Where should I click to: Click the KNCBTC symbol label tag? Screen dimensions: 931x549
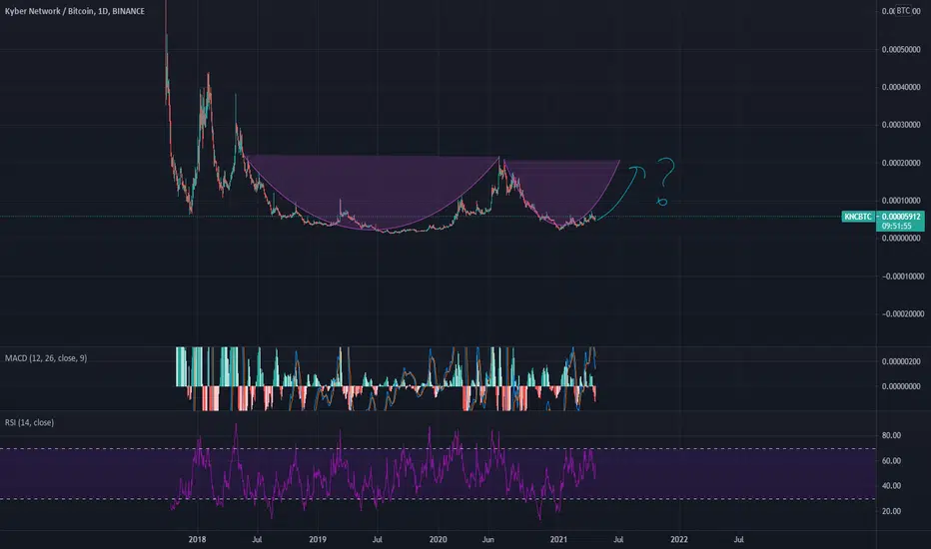(858, 217)
